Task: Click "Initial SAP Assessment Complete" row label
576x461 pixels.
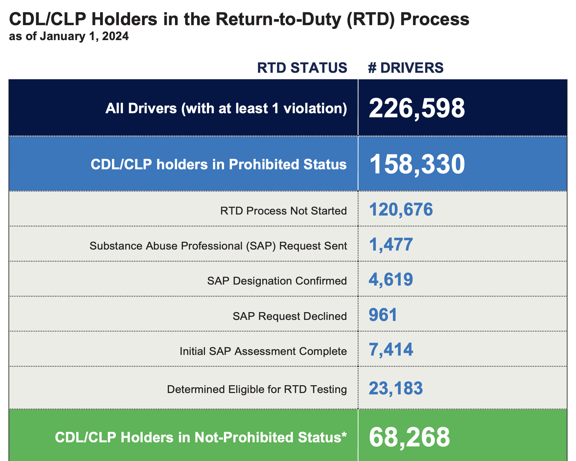Action: (x=263, y=351)
